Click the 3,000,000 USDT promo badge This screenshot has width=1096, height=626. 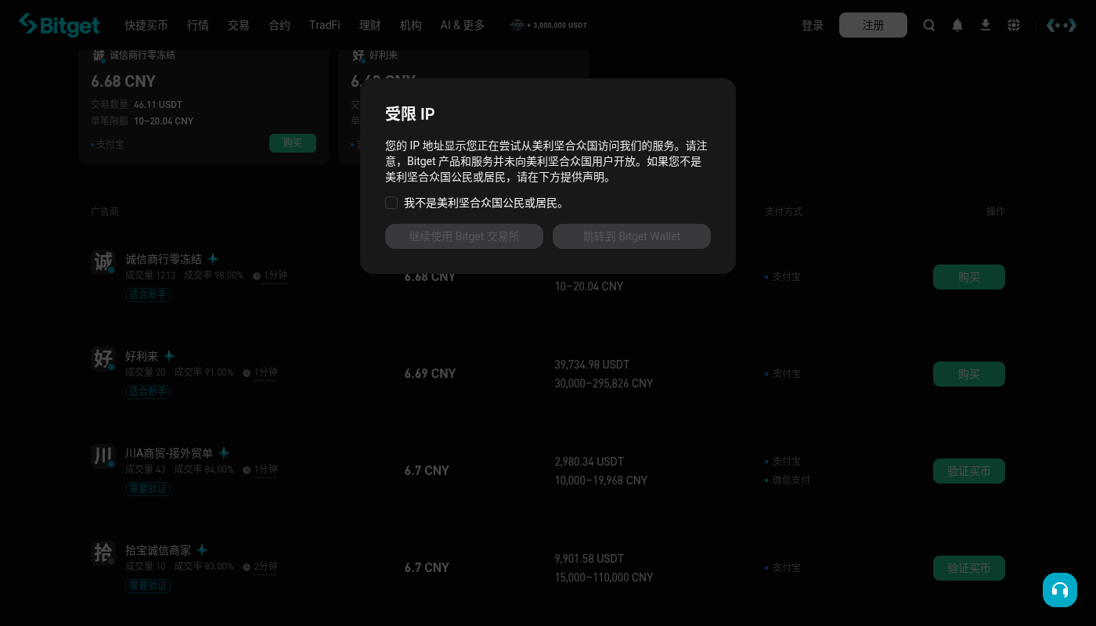549,25
